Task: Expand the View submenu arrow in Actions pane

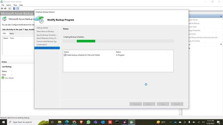Action: point(221,44)
